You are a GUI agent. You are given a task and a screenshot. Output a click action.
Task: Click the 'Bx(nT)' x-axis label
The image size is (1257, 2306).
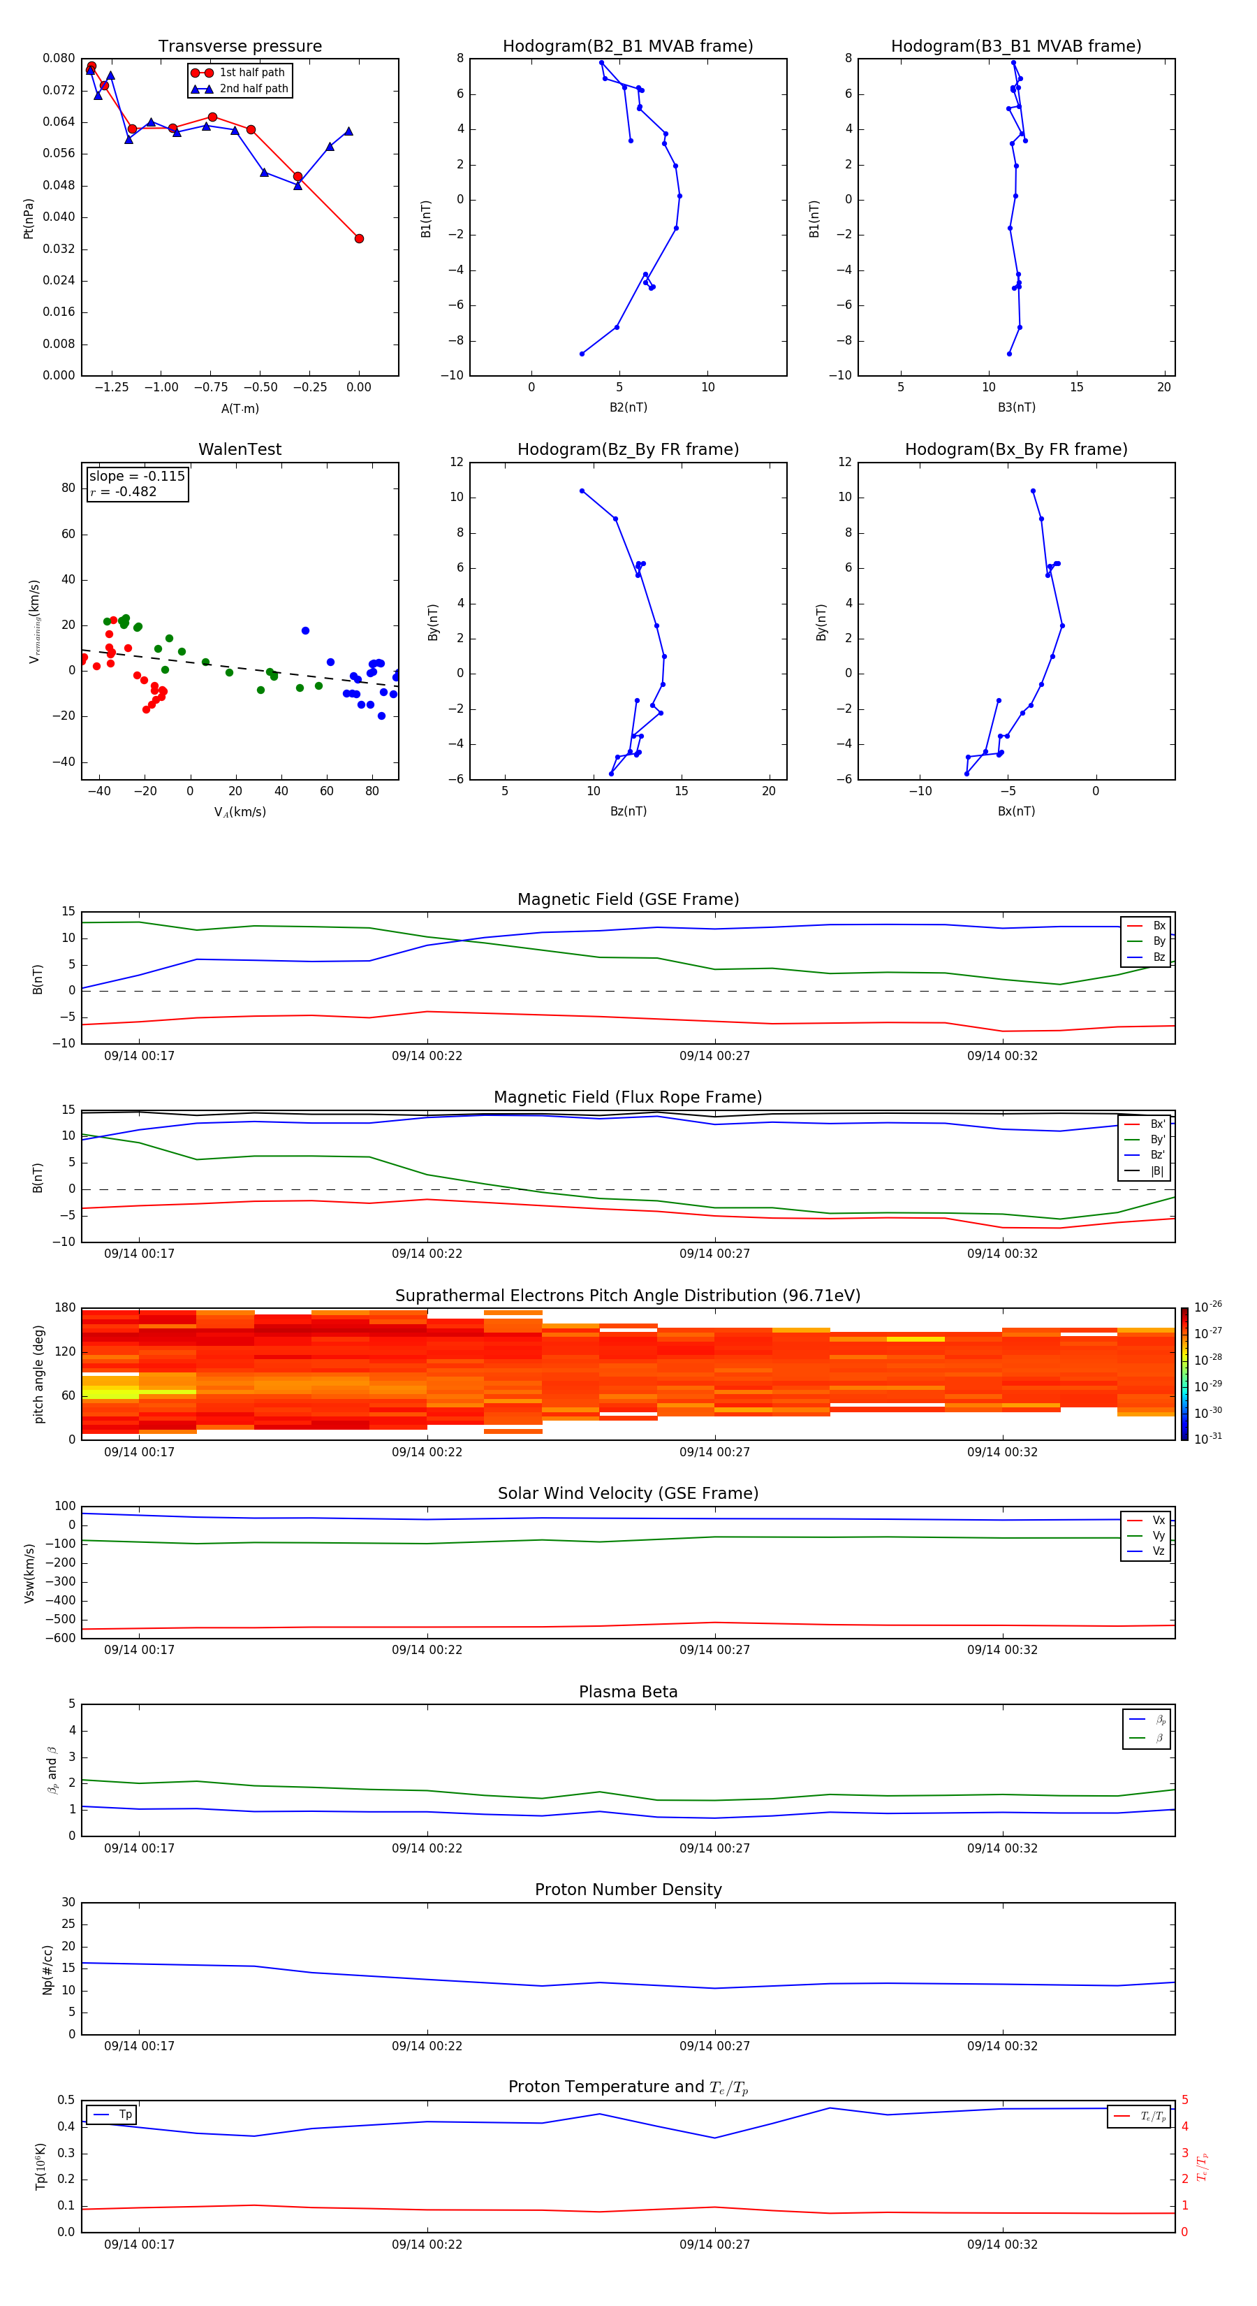point(1016,811)
